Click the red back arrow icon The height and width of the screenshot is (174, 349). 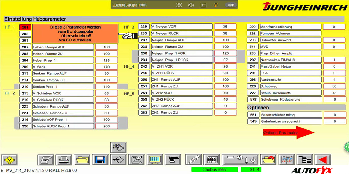(x=322, y=160)
